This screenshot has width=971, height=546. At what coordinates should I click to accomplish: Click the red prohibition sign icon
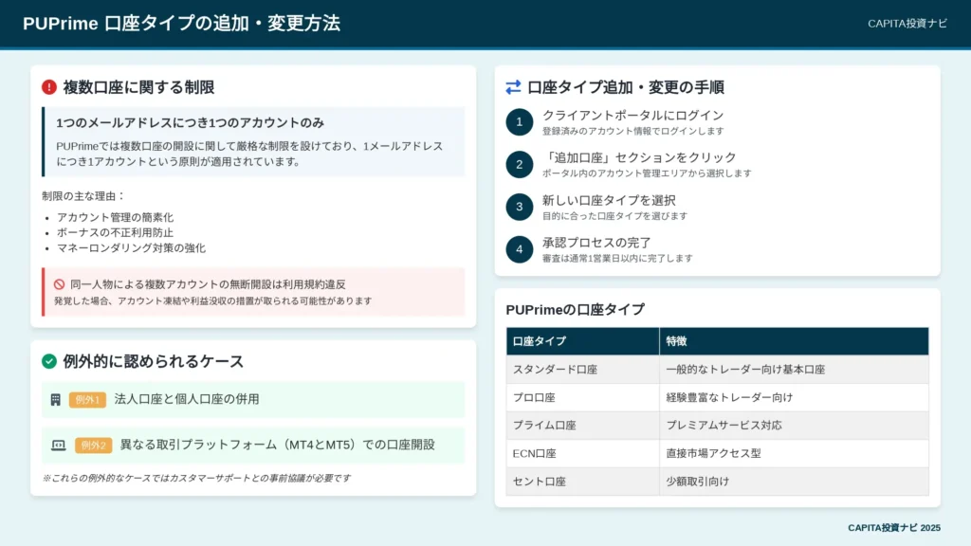[59, 284]
